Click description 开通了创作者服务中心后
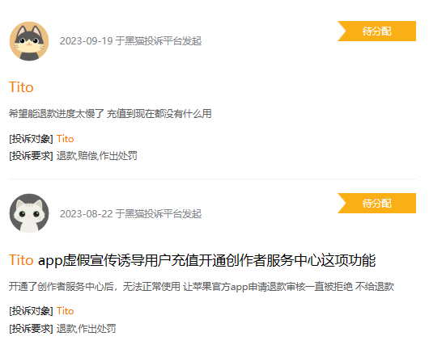This screenshot has width=429, height=345. coord(201,287)
